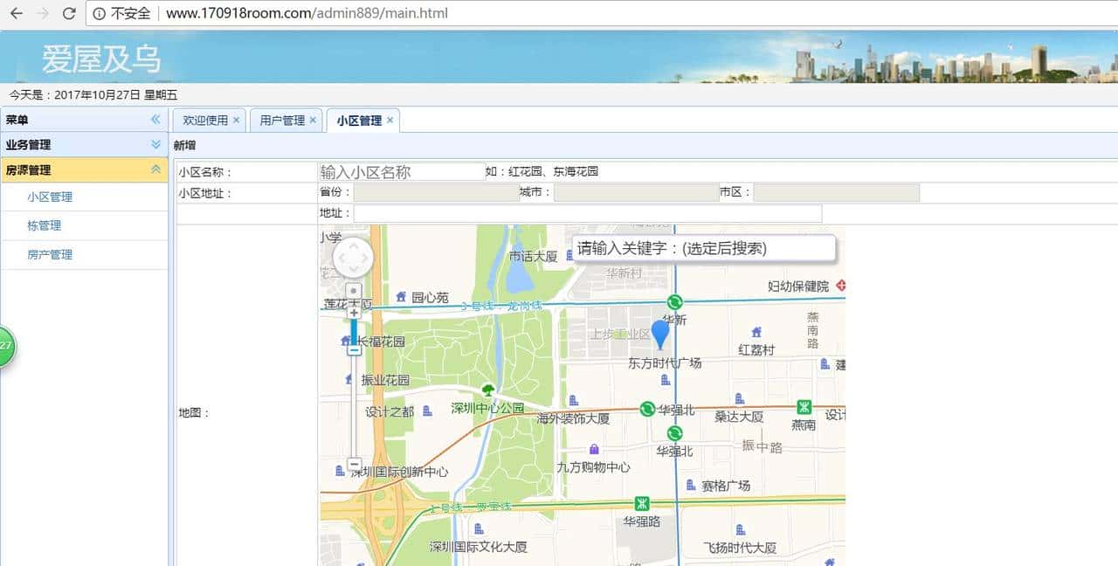Switch to the 欢迎使用 tab
1118x566 pixels.
click(205, 121)
